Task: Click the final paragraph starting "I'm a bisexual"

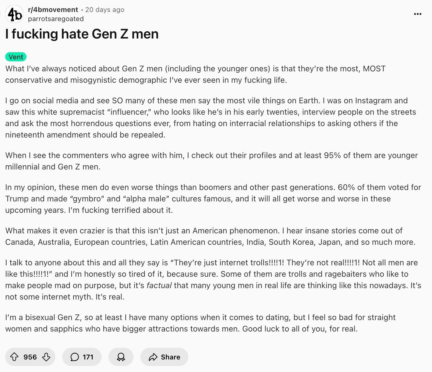Action: tap(200, 323)
